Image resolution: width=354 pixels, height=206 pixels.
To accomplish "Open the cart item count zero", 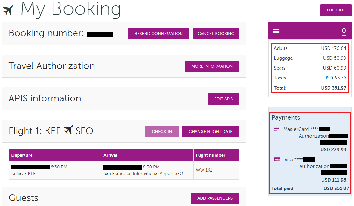I will click(343, 31).
